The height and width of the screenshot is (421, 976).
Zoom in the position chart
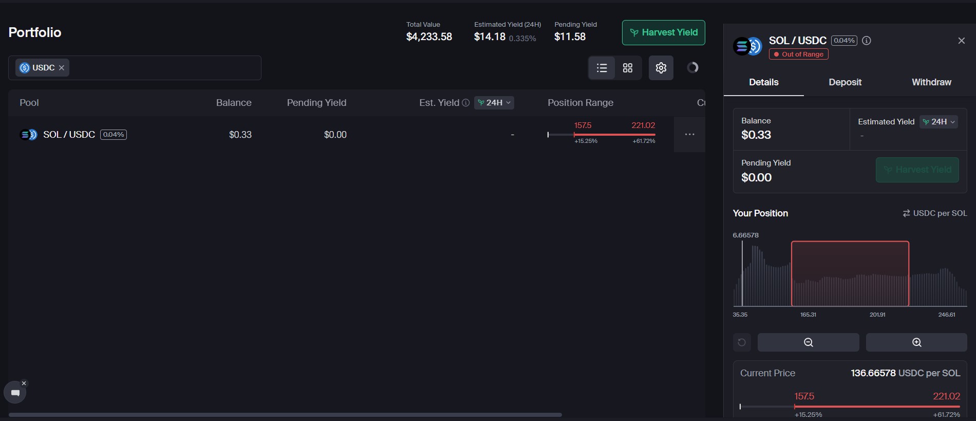tap(916, 342)
